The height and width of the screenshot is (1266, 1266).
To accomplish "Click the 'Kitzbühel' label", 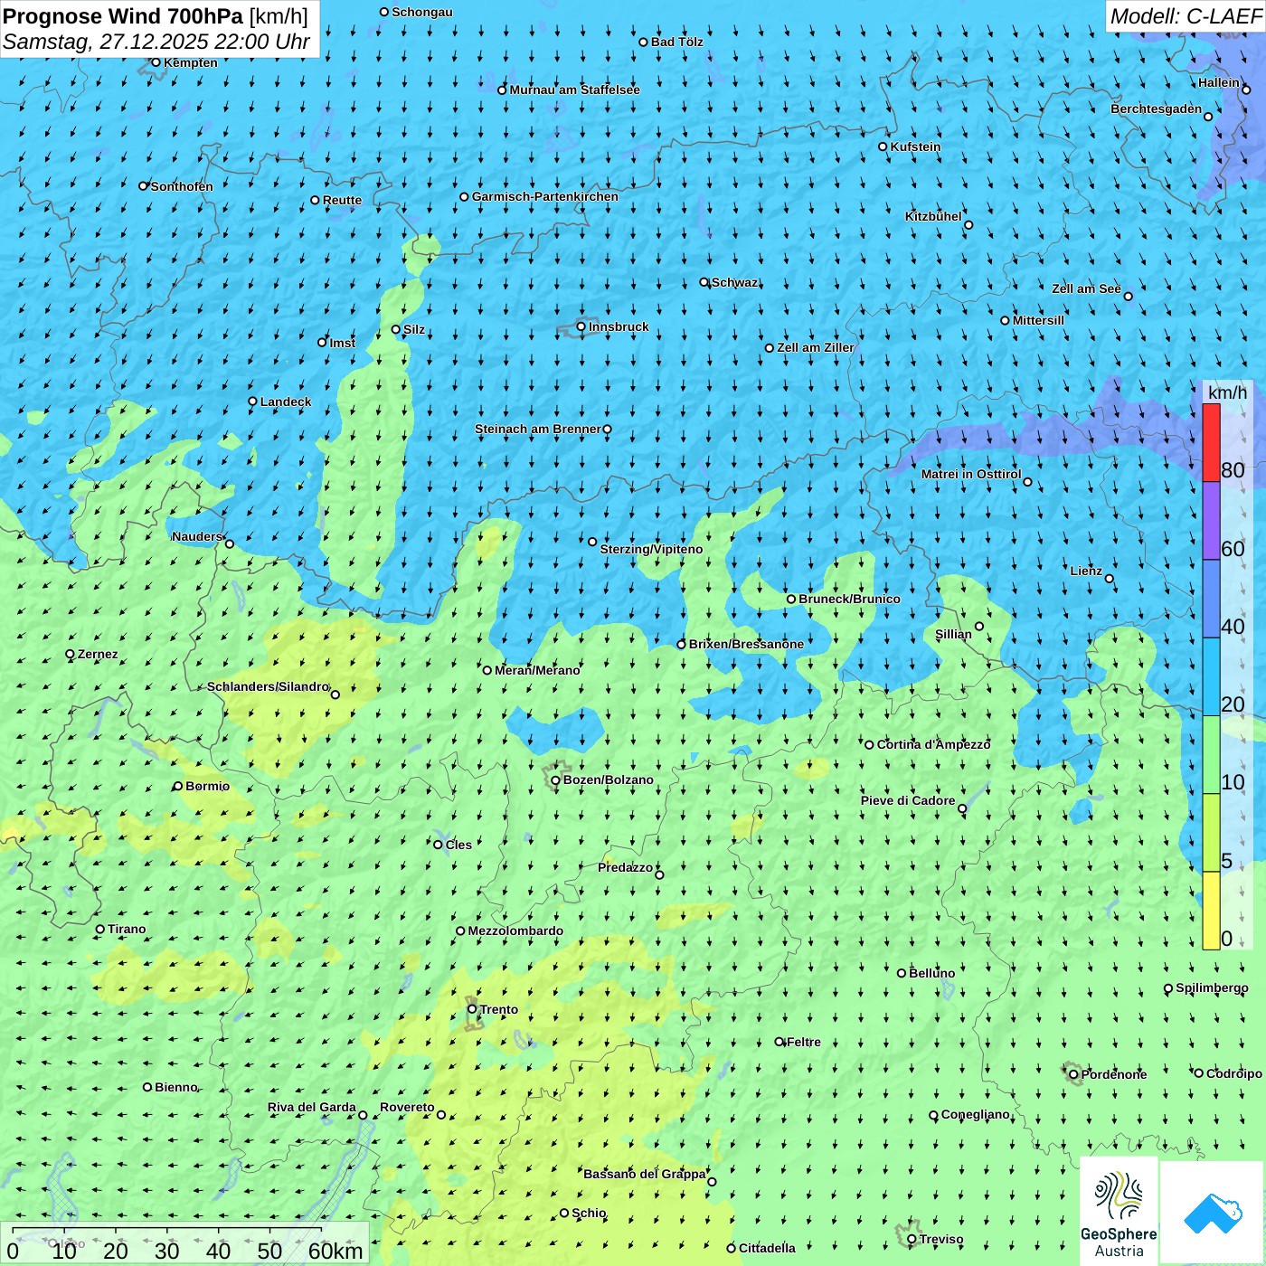I will coord(933,216).
